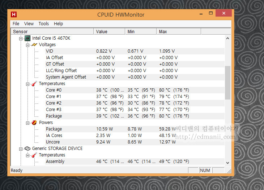Collapse the Powers tree group
The width and height of the screenshot is (264, 190).
(27, 123)
